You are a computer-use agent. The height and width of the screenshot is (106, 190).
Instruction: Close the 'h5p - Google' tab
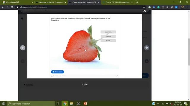click(x=32, y=2)
